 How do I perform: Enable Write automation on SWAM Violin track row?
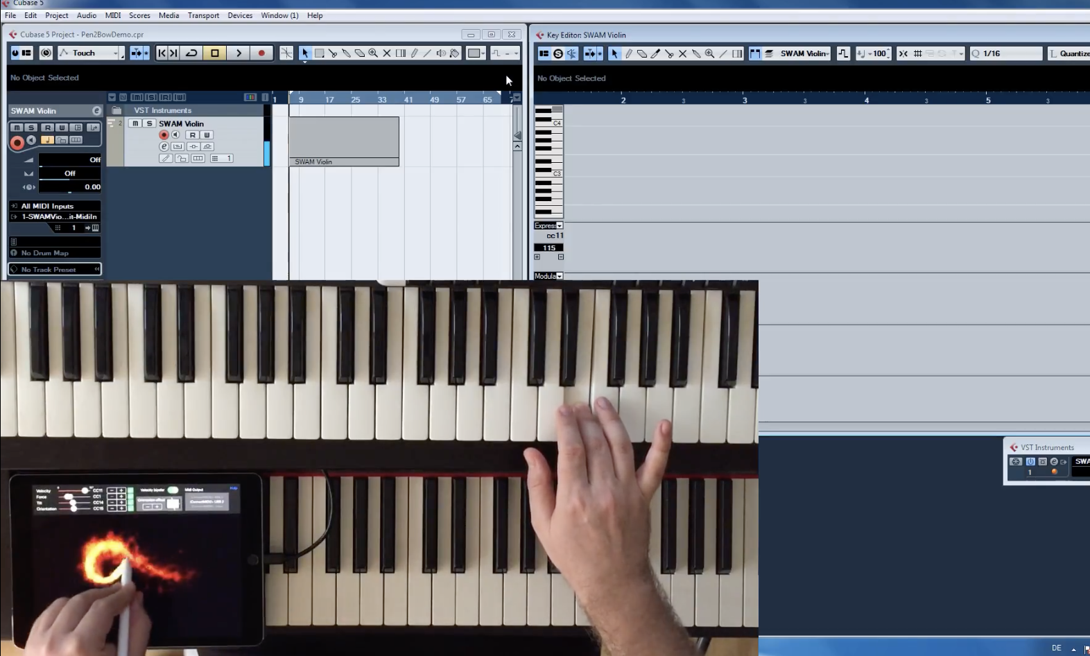[x=206, y=135]
